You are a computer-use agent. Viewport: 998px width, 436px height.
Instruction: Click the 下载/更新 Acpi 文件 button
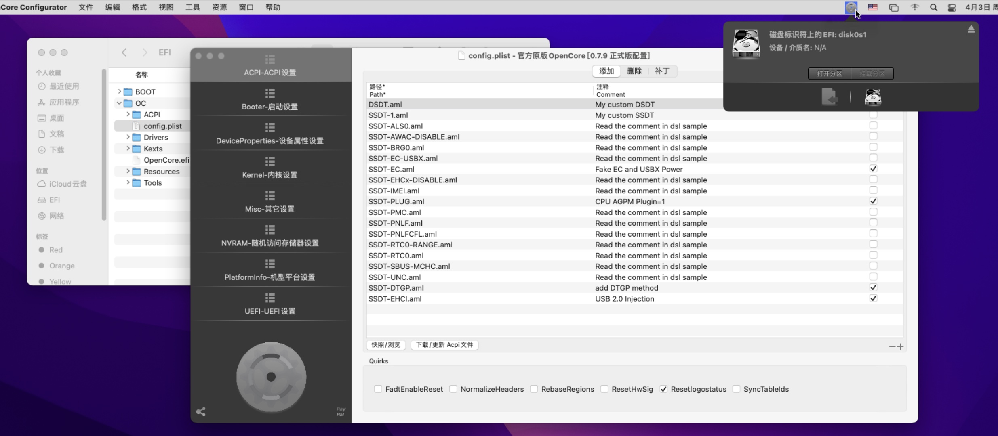click(x=444, y=345)
